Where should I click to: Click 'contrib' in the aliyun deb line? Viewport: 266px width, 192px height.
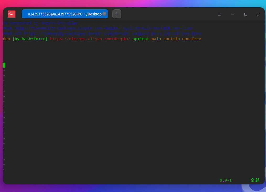point(171,39)
